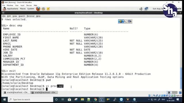184x103 pixels.
Task: Click the 'EMPLOYEE_ID' column name row
Action: tap(12, 35)
